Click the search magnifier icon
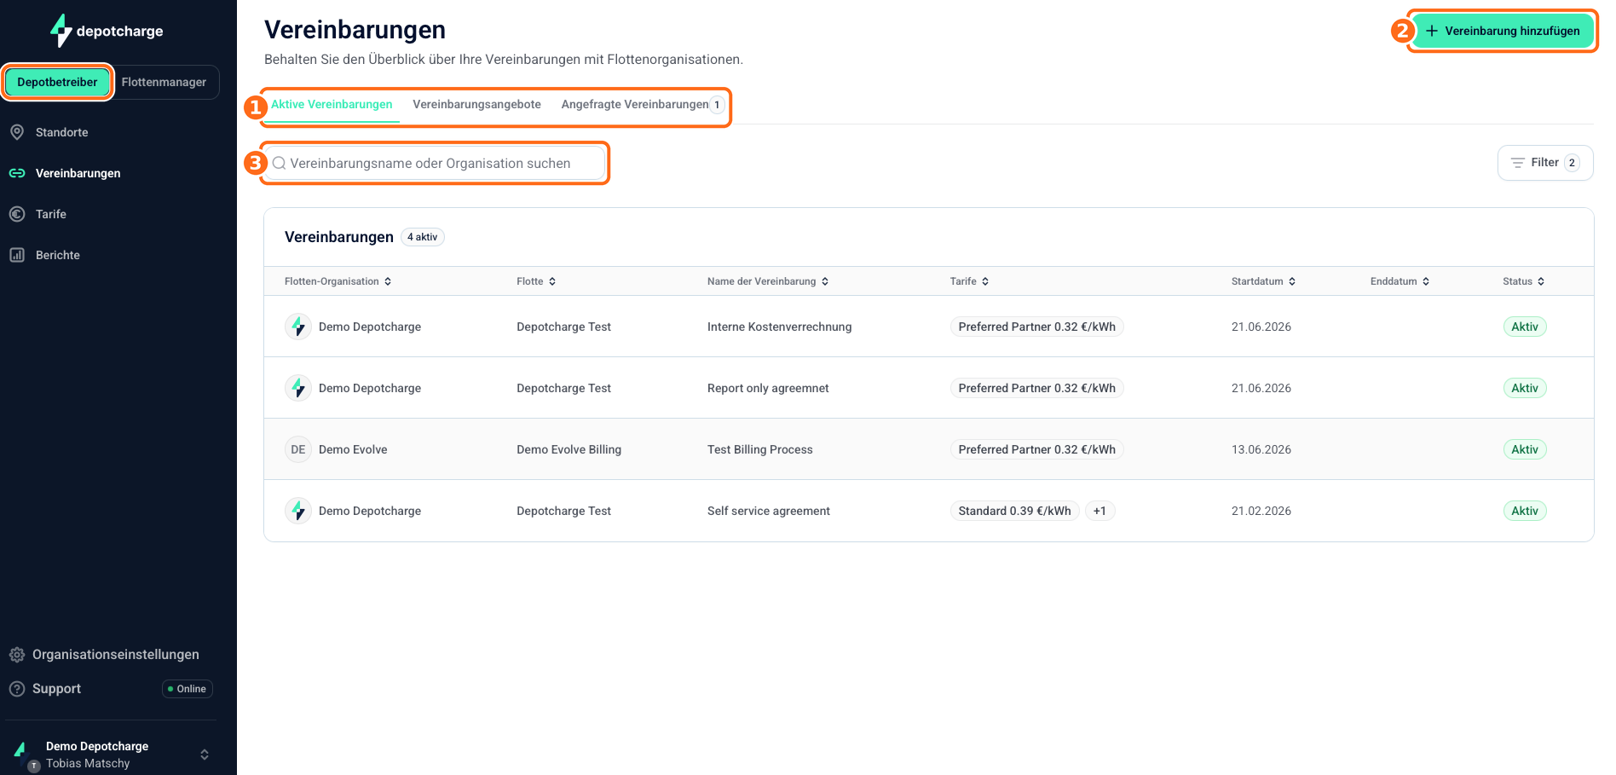This screenshot has height=775, width=1616. [279, 163]
